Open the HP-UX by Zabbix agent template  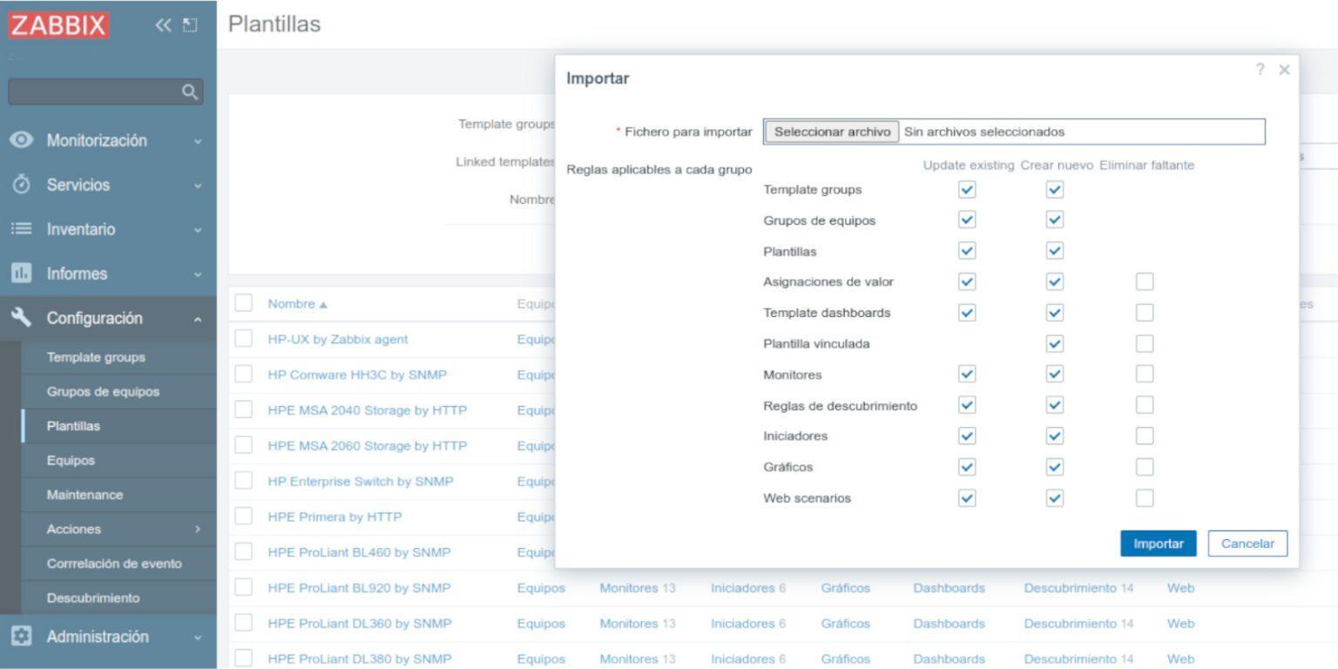[337, 339]
